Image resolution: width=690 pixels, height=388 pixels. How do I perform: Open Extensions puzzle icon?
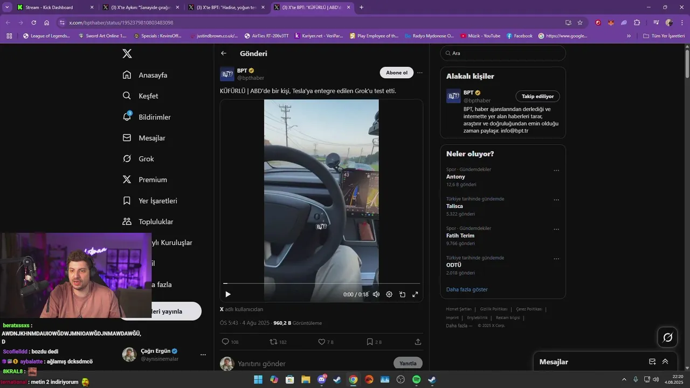click(x=637, y=23)
